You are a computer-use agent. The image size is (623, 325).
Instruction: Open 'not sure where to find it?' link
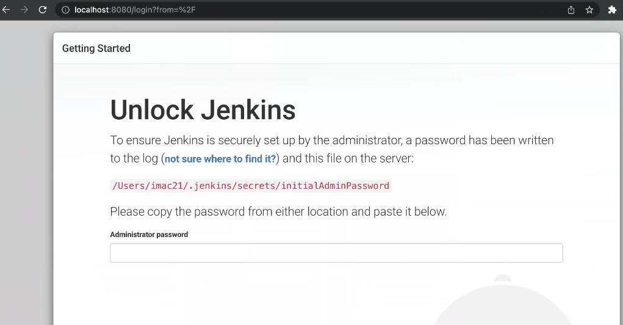click(220, 159)
